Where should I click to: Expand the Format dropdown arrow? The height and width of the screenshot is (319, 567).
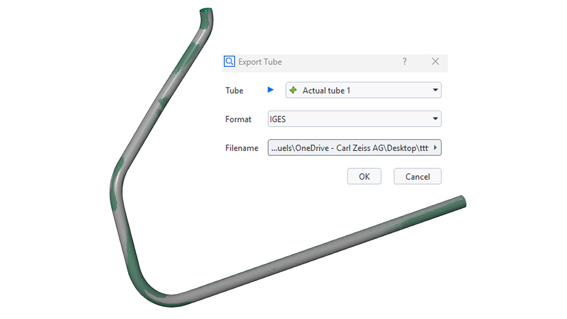435,119
